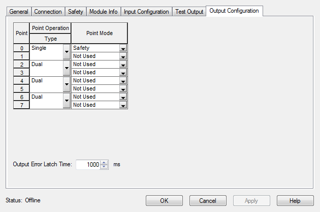Open Point 3 Point Mode dropdown
Image resolution: width=320 pixels, height=212 pixels.
[123, 73]
